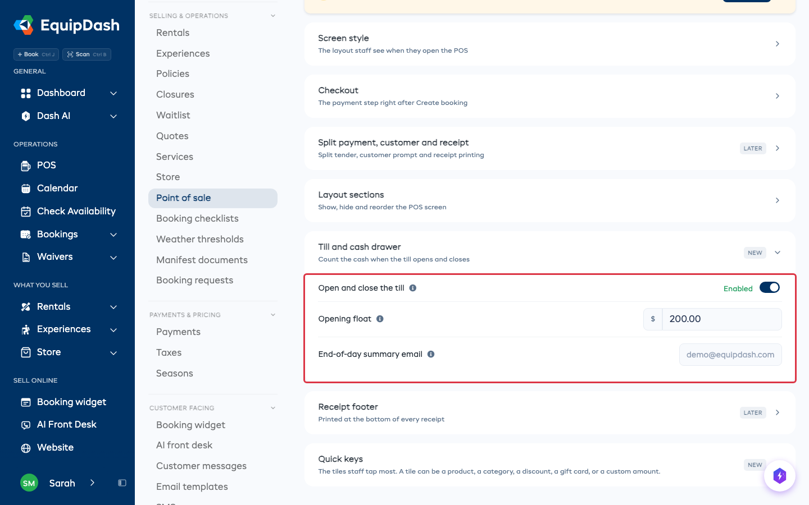The image size is (809, 505).
Task: Click the Dash AI hexagon icon
Action: [x=26, y=116]
